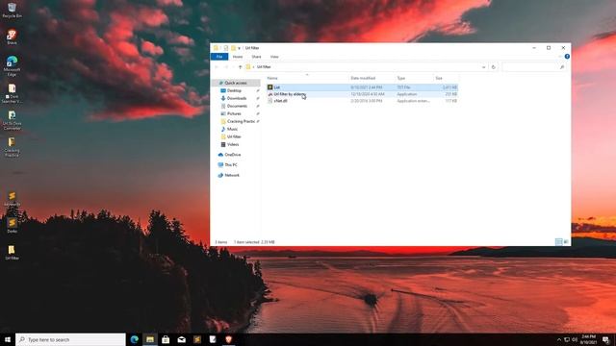Viewport: 616px width, 346px height.
Task: Go to Documents in the navigation pane
Action: click(236, 106)
